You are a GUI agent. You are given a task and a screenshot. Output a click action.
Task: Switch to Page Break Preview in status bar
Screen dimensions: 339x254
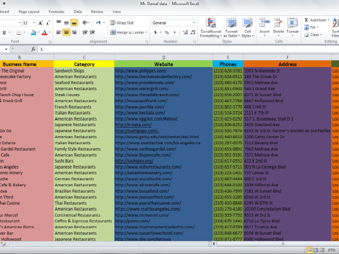pos(322,250)
